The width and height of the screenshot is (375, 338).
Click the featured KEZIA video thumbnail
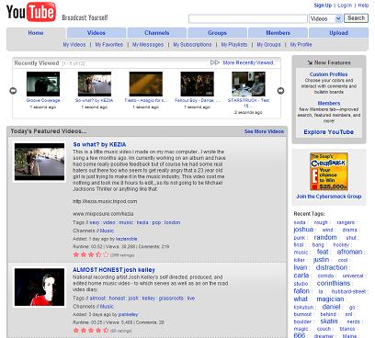40,162
